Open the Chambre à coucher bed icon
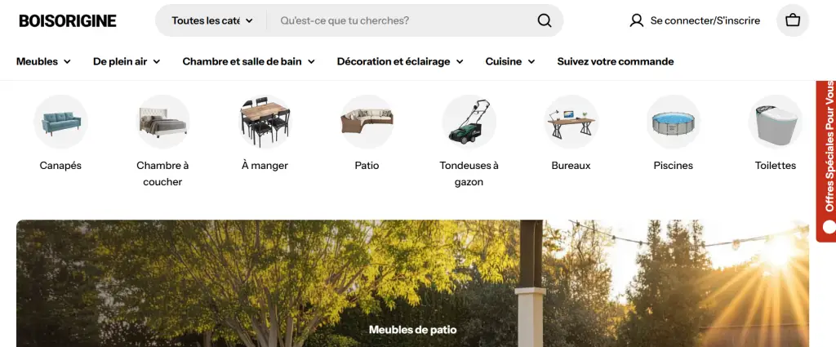The height and width of the screenshot is (347, 836). 162,122
